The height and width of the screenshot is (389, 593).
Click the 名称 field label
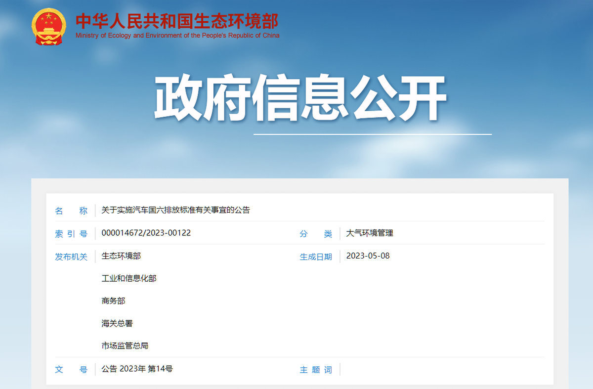click(x=71, y=211)
